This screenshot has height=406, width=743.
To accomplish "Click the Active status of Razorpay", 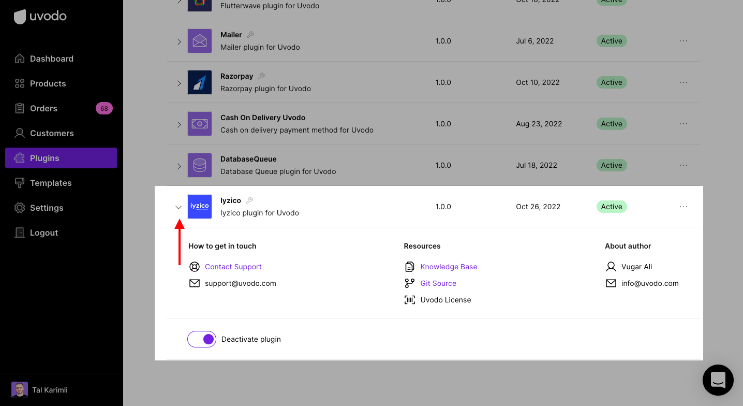I will [612, 82].
